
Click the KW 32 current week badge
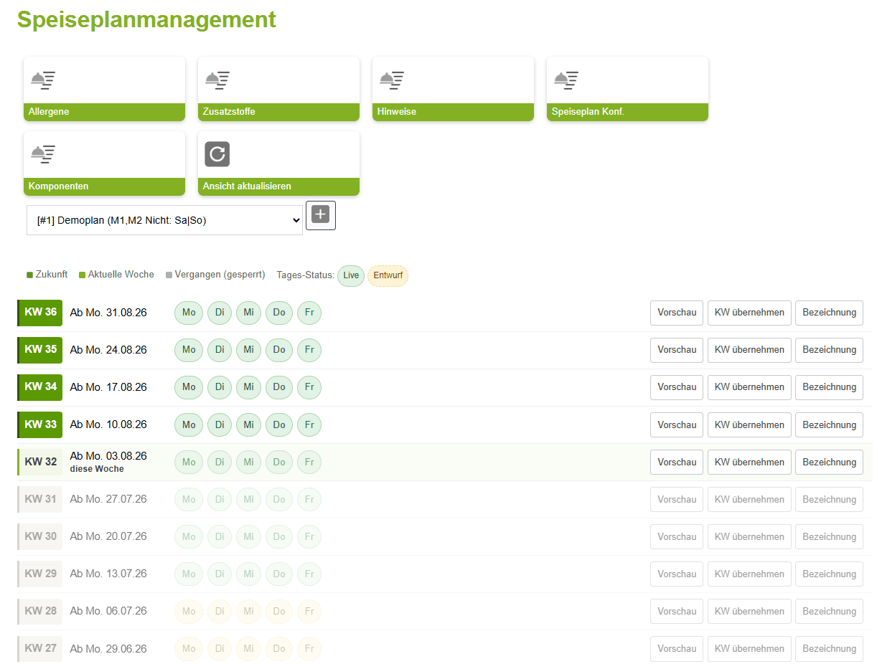coord(40,462)
